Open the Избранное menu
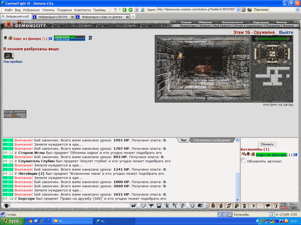This screenshot has height=225, width=301. pyautogui.click(x=31, y=10)
